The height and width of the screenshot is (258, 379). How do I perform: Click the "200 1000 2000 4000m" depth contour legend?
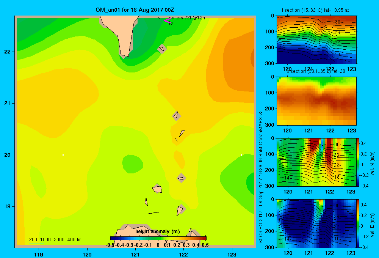click(55, 240)
